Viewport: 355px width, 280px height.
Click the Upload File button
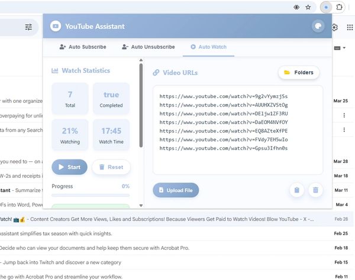(176, 190)
